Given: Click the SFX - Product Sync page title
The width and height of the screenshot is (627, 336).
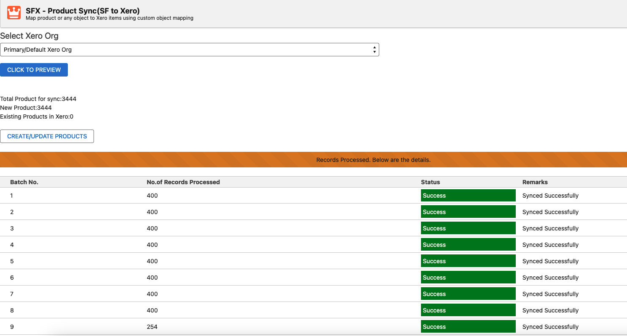Looking at the screenshot, I should 83,11.
